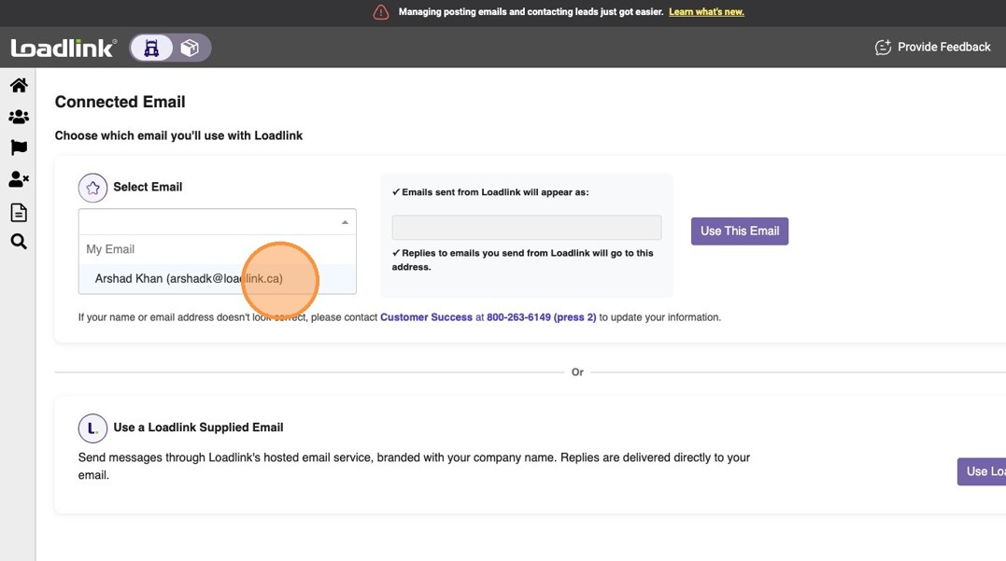Click the My Email group label
Image resolution: width=1006 pixels, height=561 pixels.
110,249
